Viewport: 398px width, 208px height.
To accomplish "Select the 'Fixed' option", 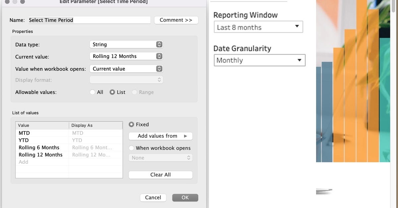I will (131, 124).
